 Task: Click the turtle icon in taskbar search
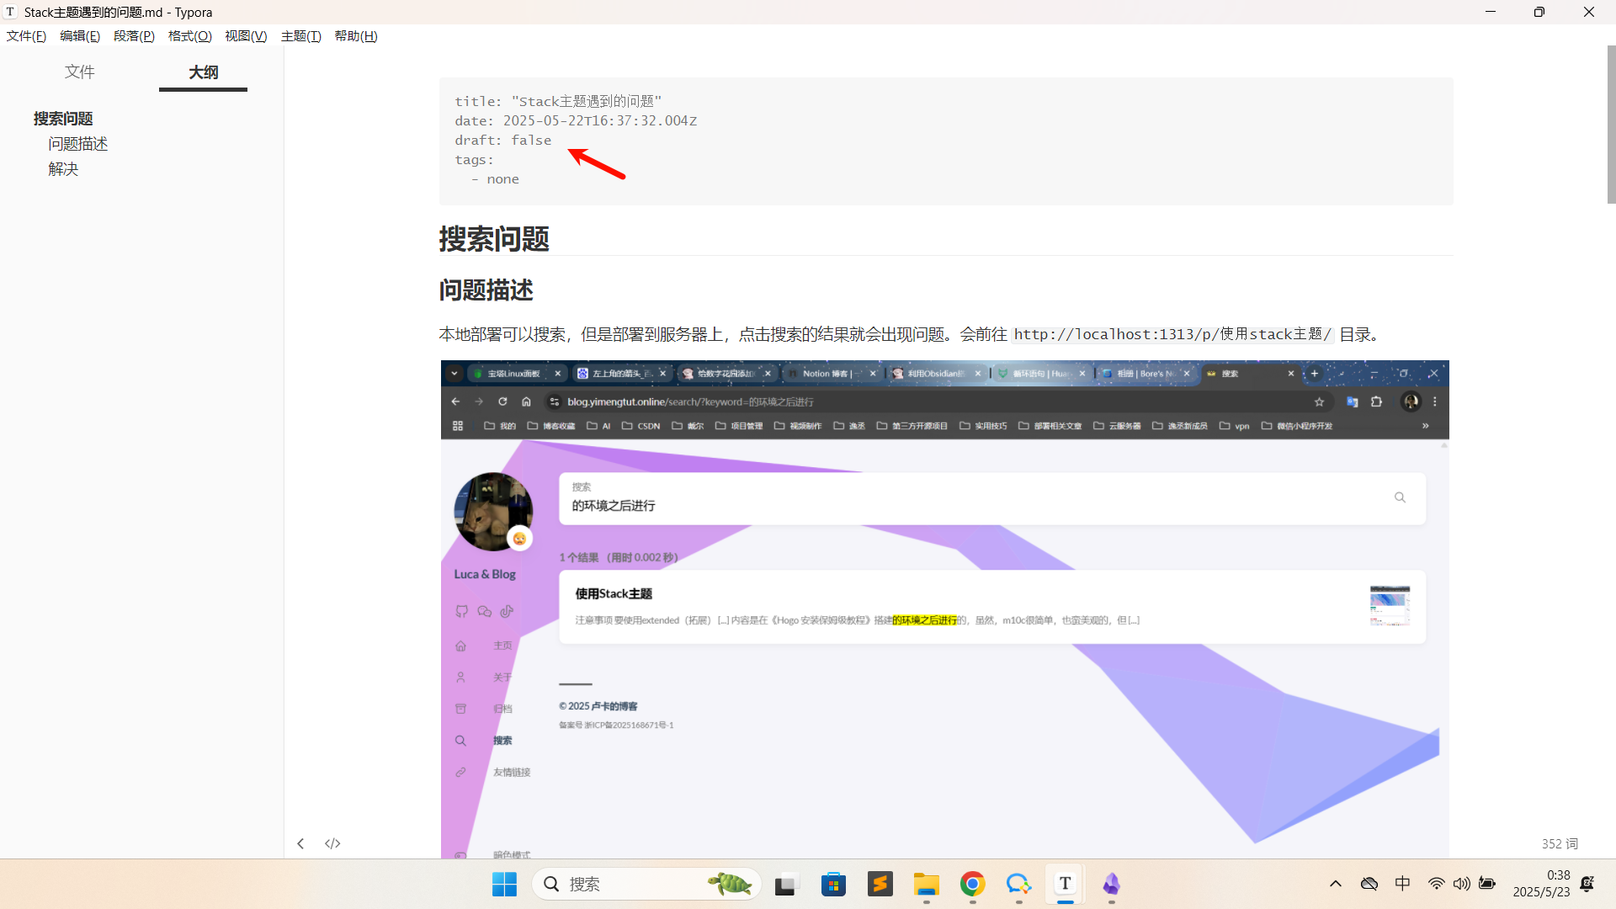click(x=729, y=884)
